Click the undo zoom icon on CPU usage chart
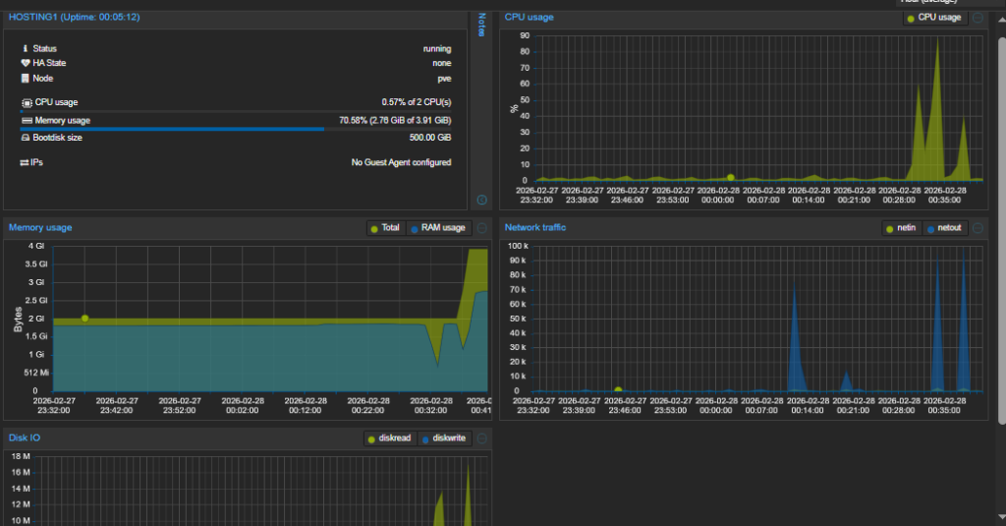Image resolution: width=1006 pixels, height=526 pixels. tap(978, 18)
